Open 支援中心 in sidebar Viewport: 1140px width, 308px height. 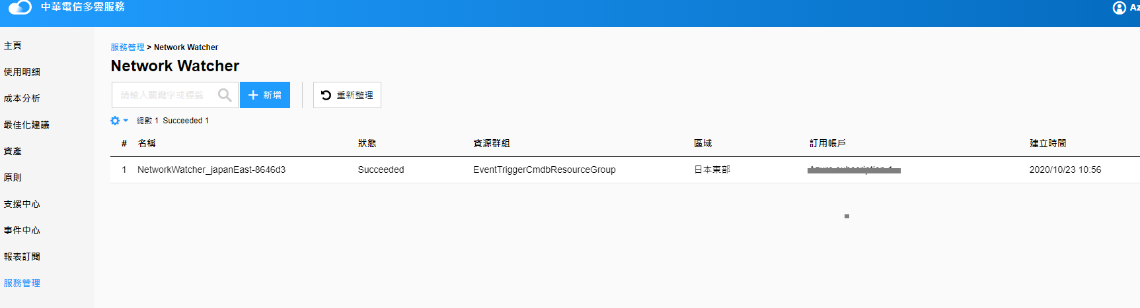22,204
